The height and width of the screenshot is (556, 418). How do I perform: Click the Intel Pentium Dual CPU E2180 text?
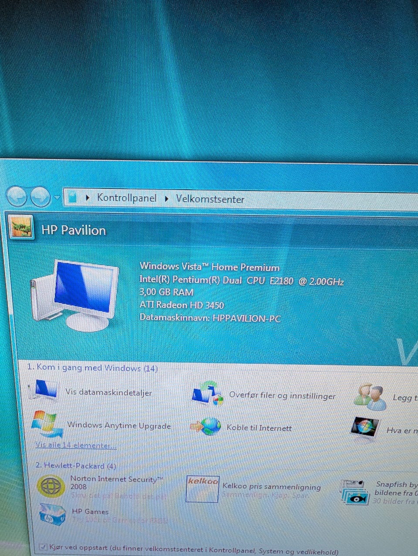point(242,280)
